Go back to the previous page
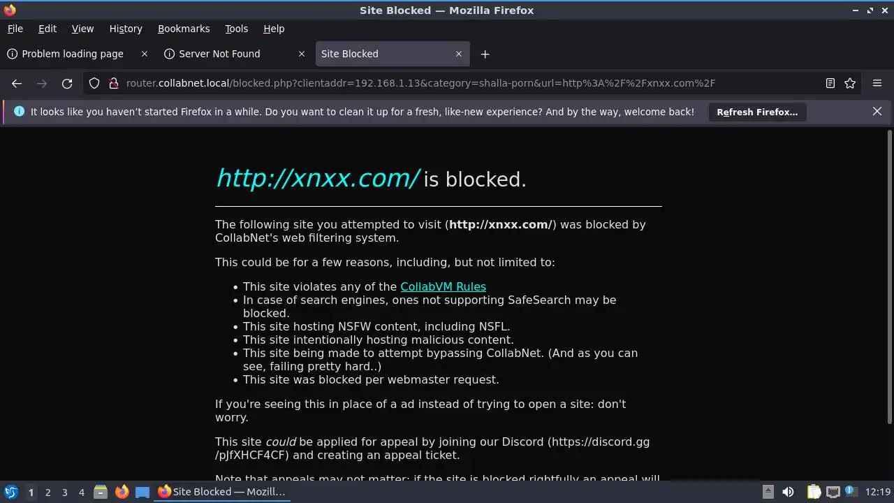Screen dimensions: 894x503 coord(17,83)
